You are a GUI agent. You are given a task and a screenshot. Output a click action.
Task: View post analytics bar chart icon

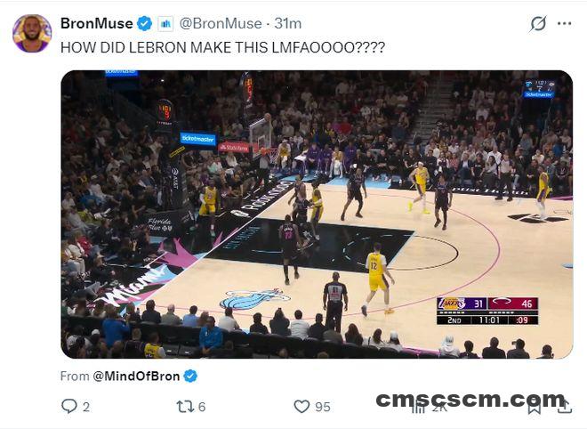point(418,408)
